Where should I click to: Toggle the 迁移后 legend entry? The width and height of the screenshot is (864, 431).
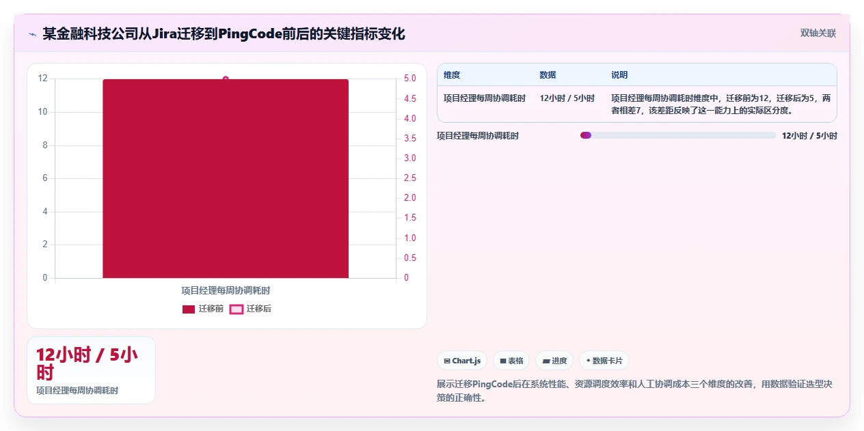point(250,309)
